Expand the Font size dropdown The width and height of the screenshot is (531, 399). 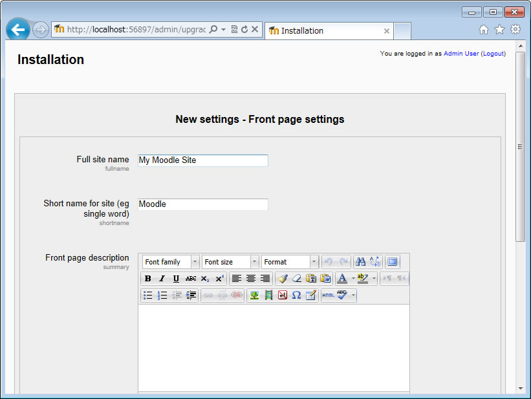tap(230, 262)
